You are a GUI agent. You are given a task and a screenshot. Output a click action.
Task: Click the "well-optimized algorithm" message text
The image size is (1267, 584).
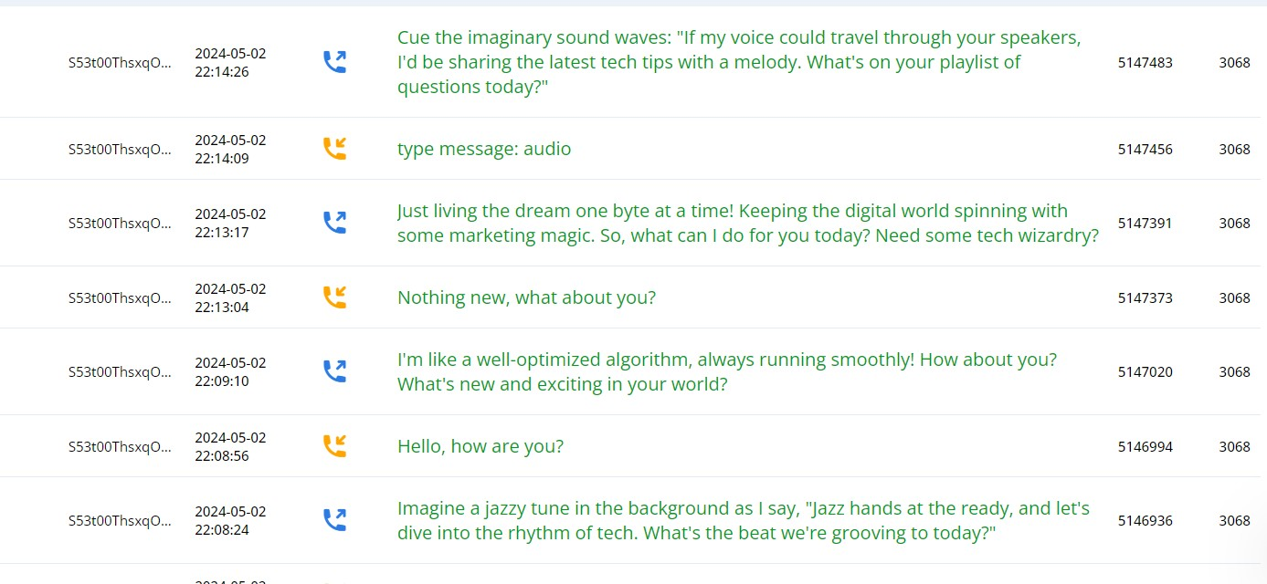pos(727,371)
